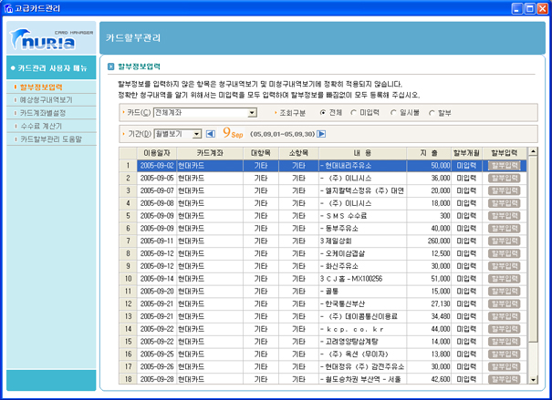Screen dimensions: 552x400
Task: Select the 할부 radio button
Action: click(431, 112)
